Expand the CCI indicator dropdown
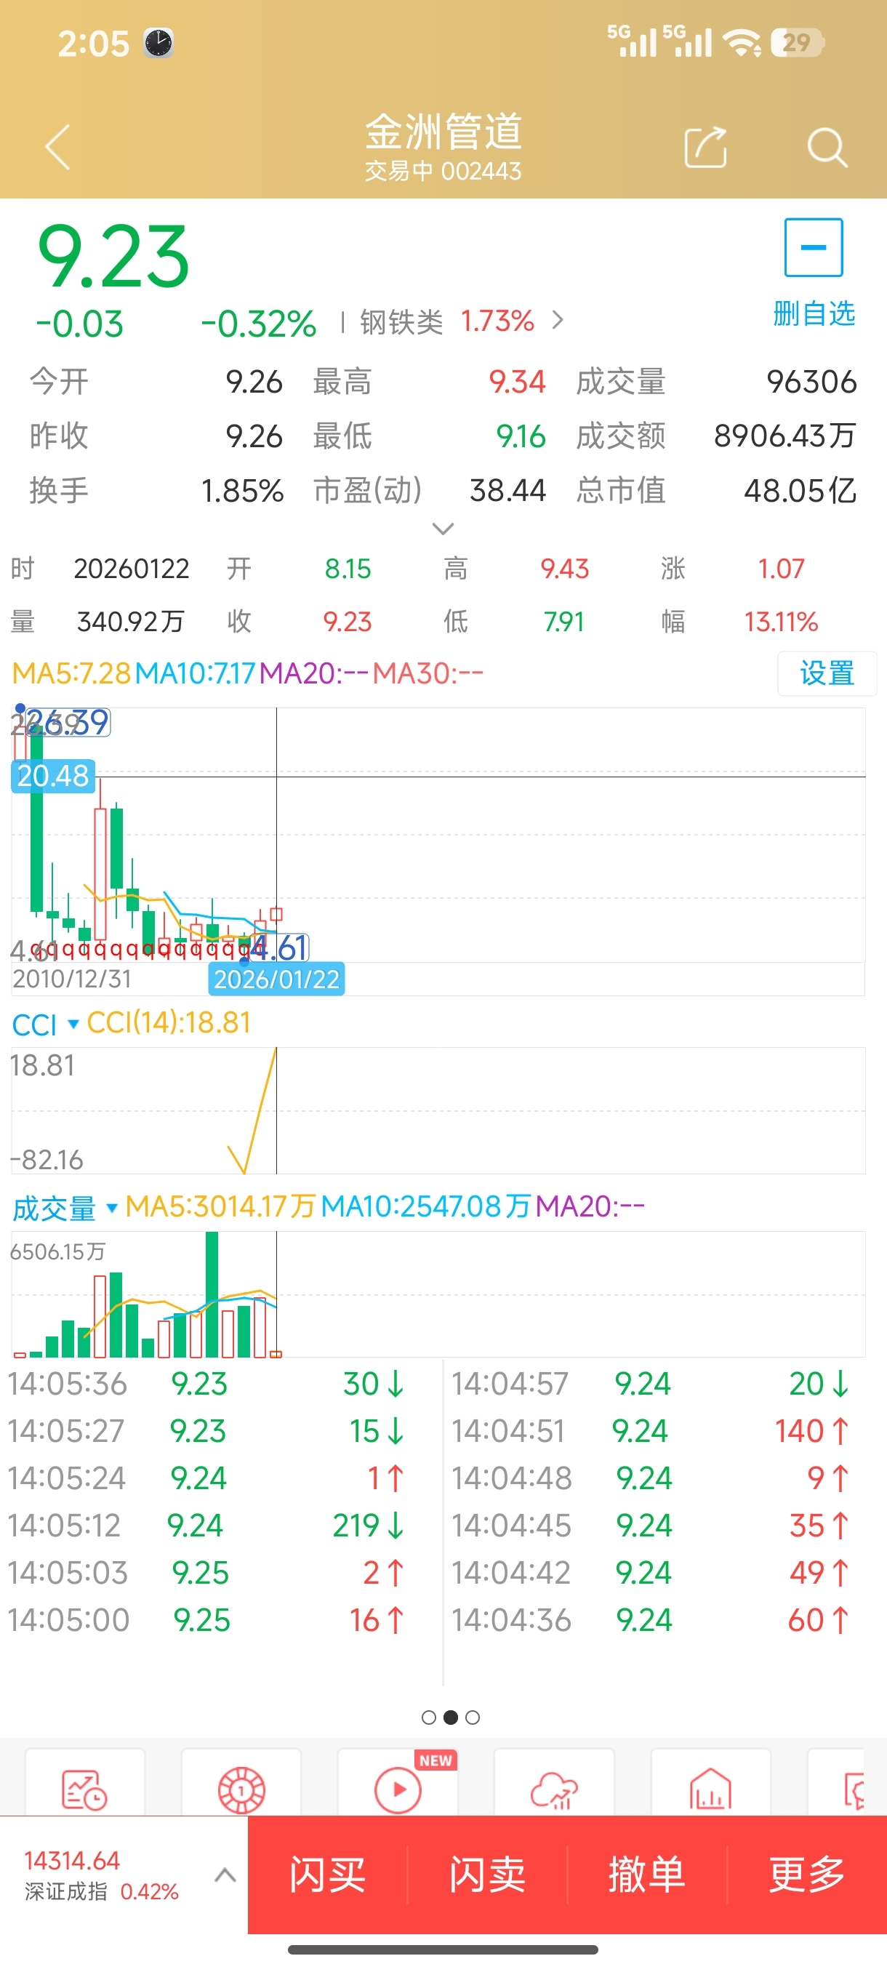 [x=73, y=1024]
